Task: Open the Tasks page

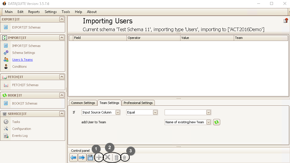Action: pyautogui.click(x=16, y=122)
